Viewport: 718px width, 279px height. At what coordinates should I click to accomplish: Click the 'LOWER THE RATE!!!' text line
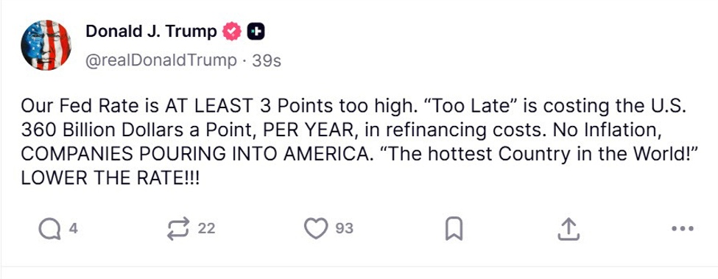point(110,179)
